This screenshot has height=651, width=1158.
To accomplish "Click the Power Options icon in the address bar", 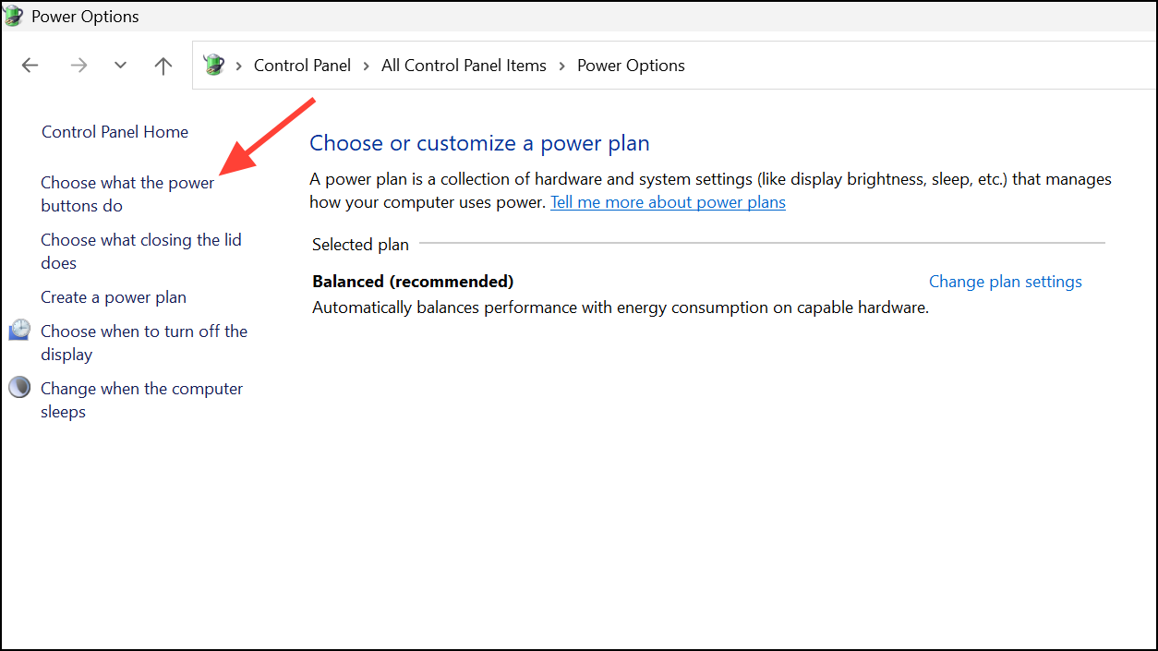I will [x=213, y=65].
